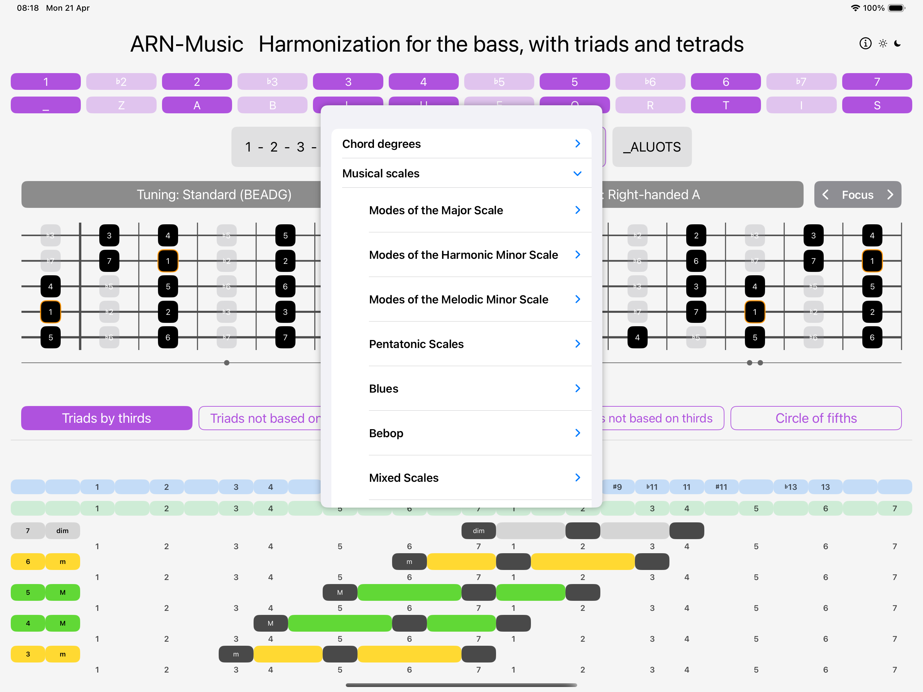Viewport: 923px width, 692px height.
Task: Click Focus next right arrow
Action: point(890,195)
